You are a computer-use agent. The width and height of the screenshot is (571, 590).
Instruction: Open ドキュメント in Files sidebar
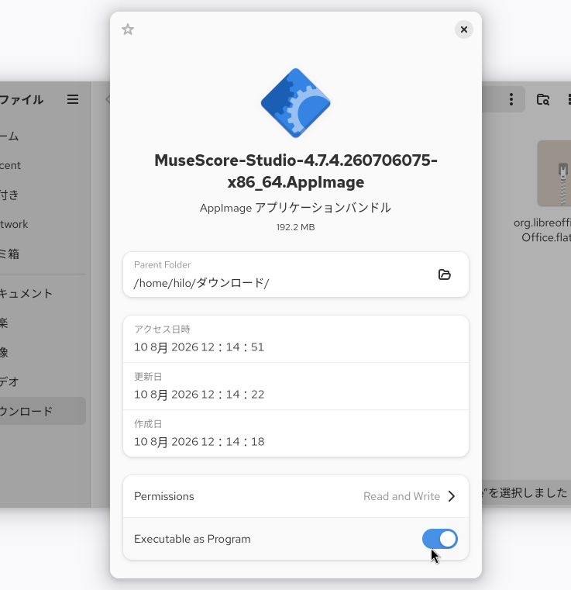click(42, 293)
